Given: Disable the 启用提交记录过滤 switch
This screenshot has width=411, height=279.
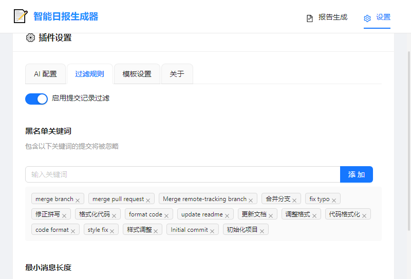Looking at the screenshot, I should [36, 98].
